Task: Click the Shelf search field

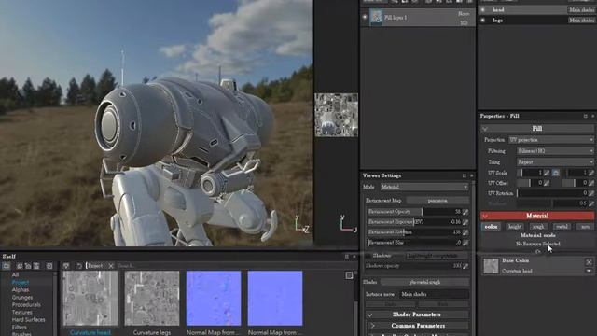Action: click(x=229, y=266)
